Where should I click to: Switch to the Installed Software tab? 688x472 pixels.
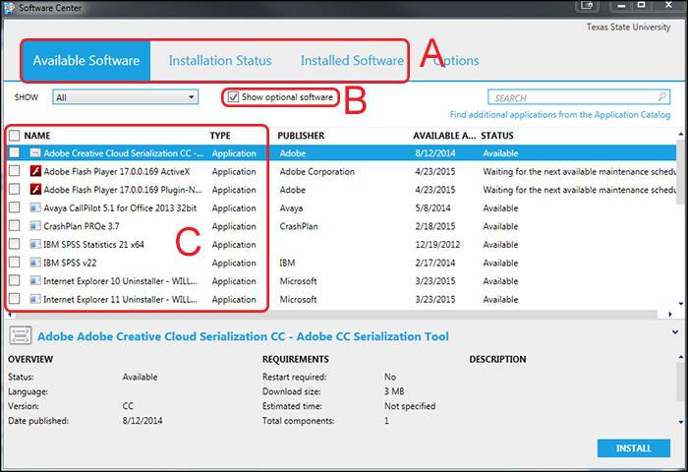(352, 61)
